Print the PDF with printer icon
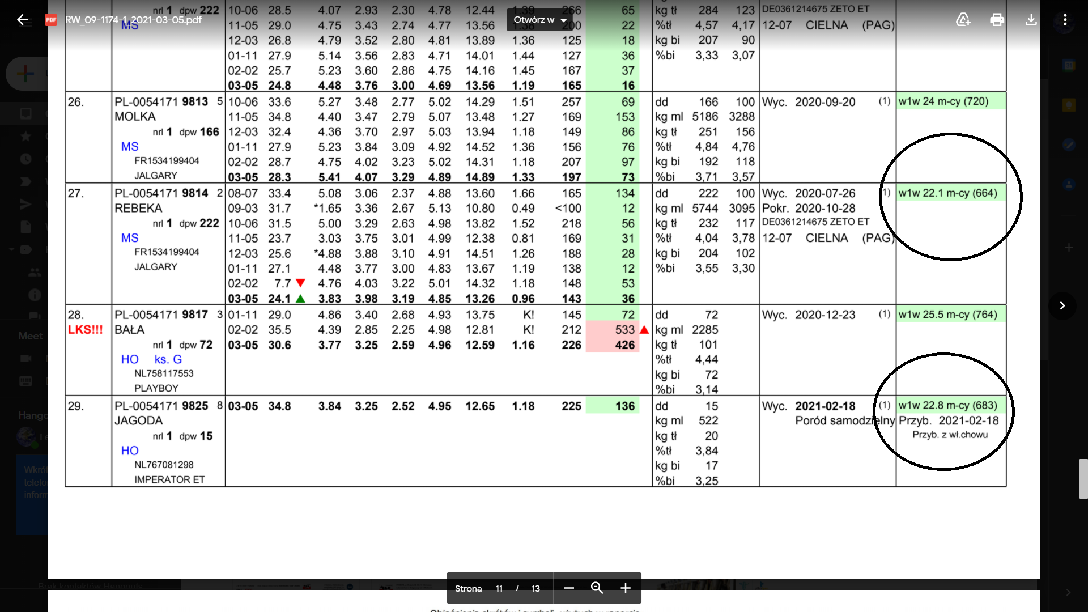 pos(997,20)
